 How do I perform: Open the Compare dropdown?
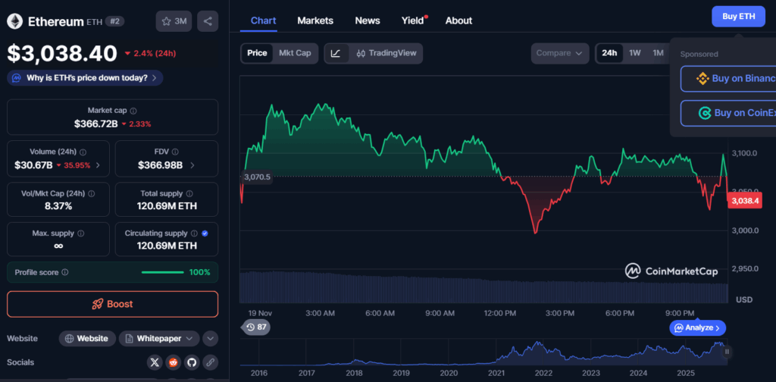pyautogui.click(x=559, y=53)
